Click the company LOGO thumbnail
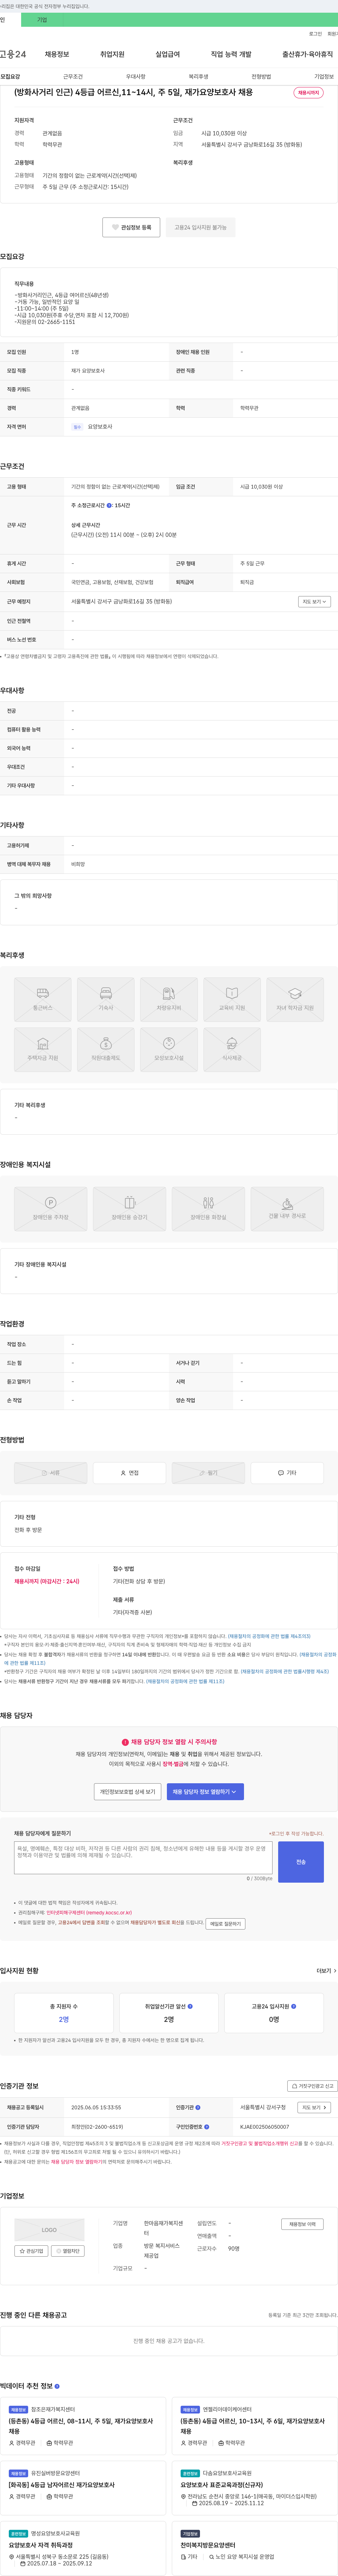Screen dimensions: 338x2576 click(x=49, y=2230)
